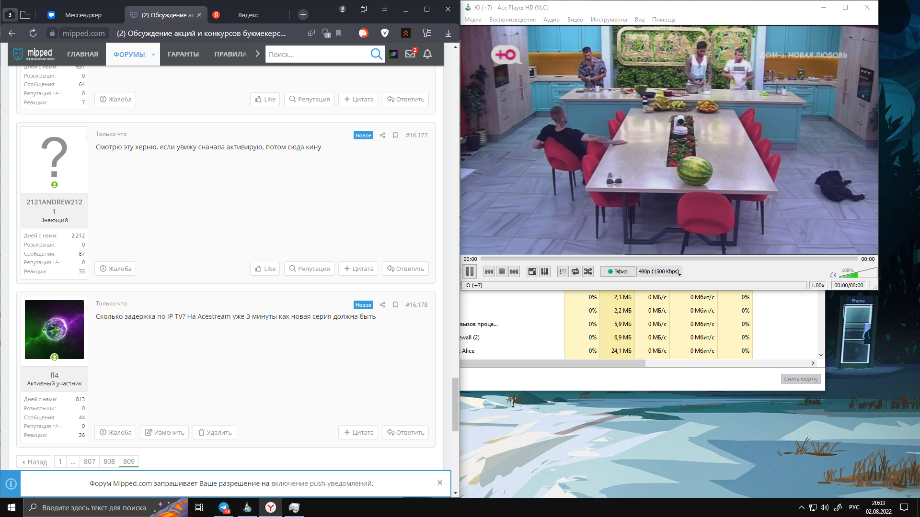Show the playlist in Ace Player
The image size is (920, 517).
pyautogui.click(x=563, y=271)
